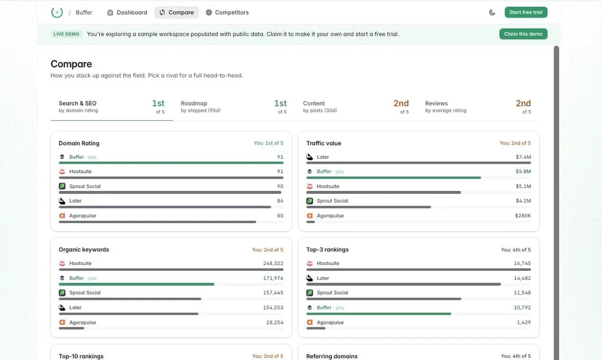
Task: Click Agorapulse logo in Traffic value card
Action: [x=310, y=216]
